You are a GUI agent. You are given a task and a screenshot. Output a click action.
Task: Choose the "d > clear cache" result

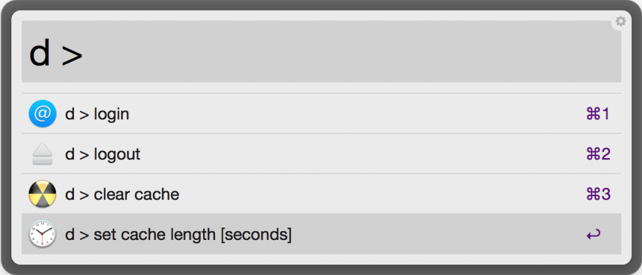pyautogui.click(x=313, y=194)
